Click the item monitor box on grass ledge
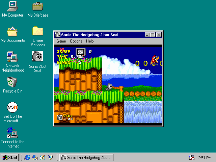 (81, 52)
